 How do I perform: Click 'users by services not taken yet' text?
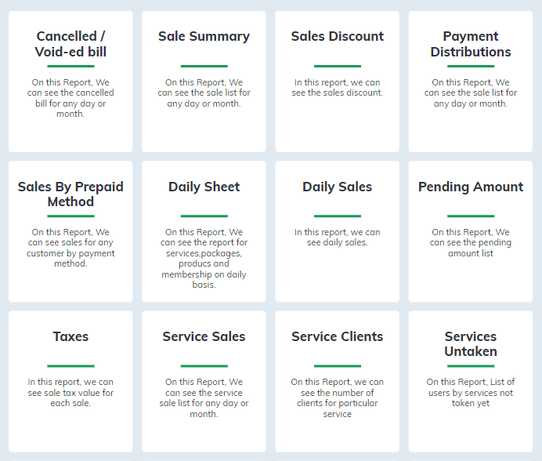click(x=471, y=393)
